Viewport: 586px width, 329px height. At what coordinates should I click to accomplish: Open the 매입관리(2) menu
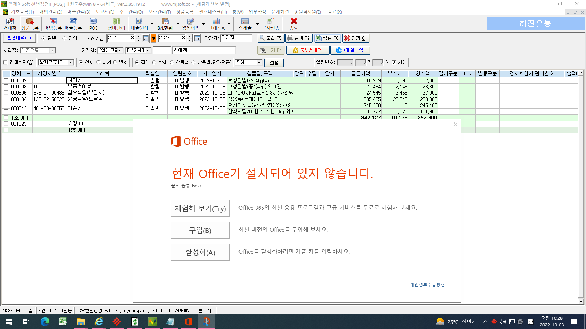[x=51, y=12]
